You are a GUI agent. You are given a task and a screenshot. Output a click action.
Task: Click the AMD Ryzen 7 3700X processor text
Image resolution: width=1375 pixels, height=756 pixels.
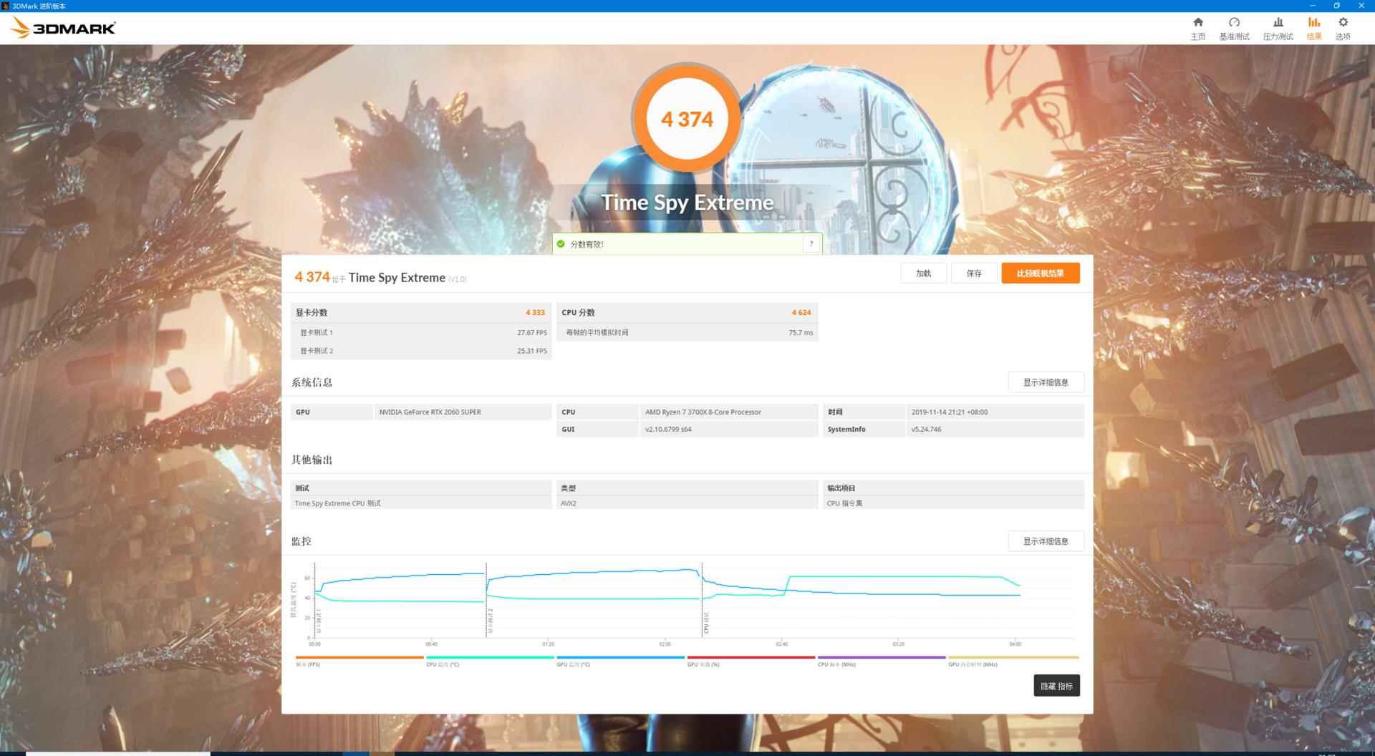(703, 412)
